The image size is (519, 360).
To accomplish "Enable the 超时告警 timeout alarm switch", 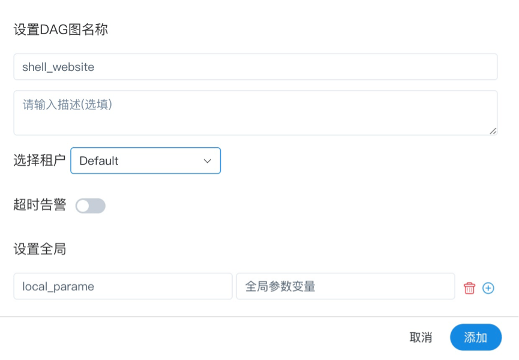I will (x=91, y=206).
